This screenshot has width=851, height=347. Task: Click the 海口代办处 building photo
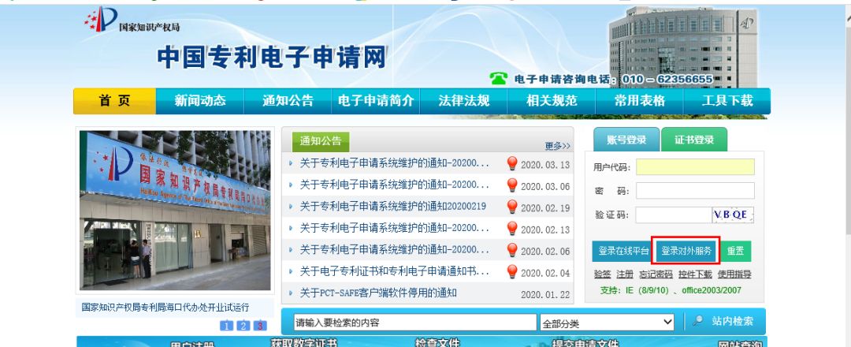[x=175, y=211]
